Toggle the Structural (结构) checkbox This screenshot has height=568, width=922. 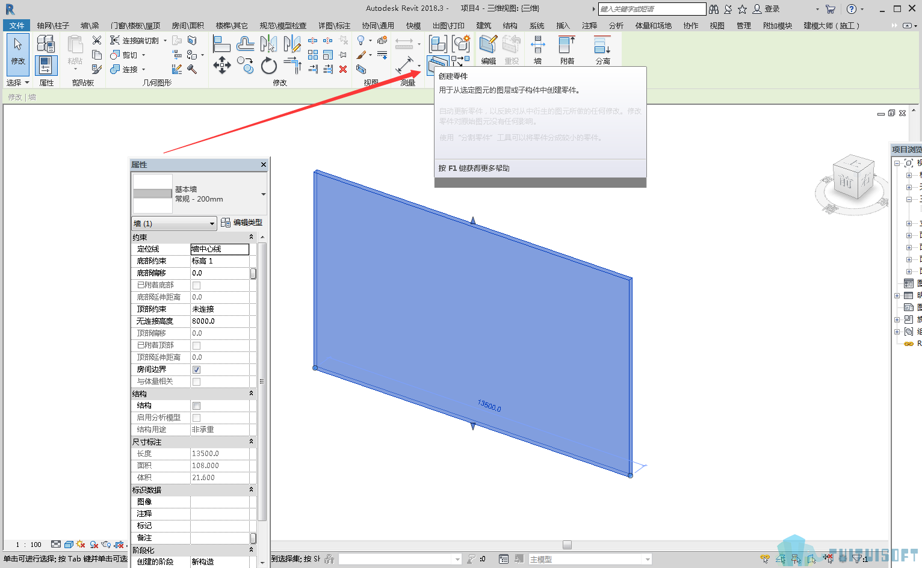point(196,406)
